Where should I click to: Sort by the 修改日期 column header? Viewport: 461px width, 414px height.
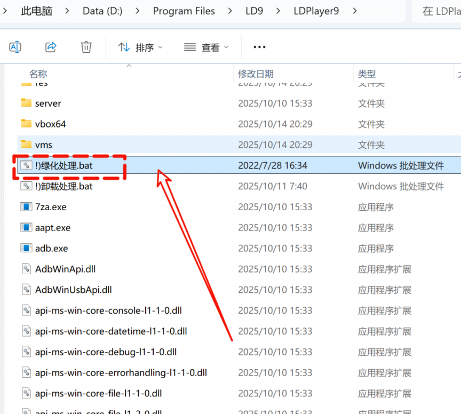coord(256,74)
